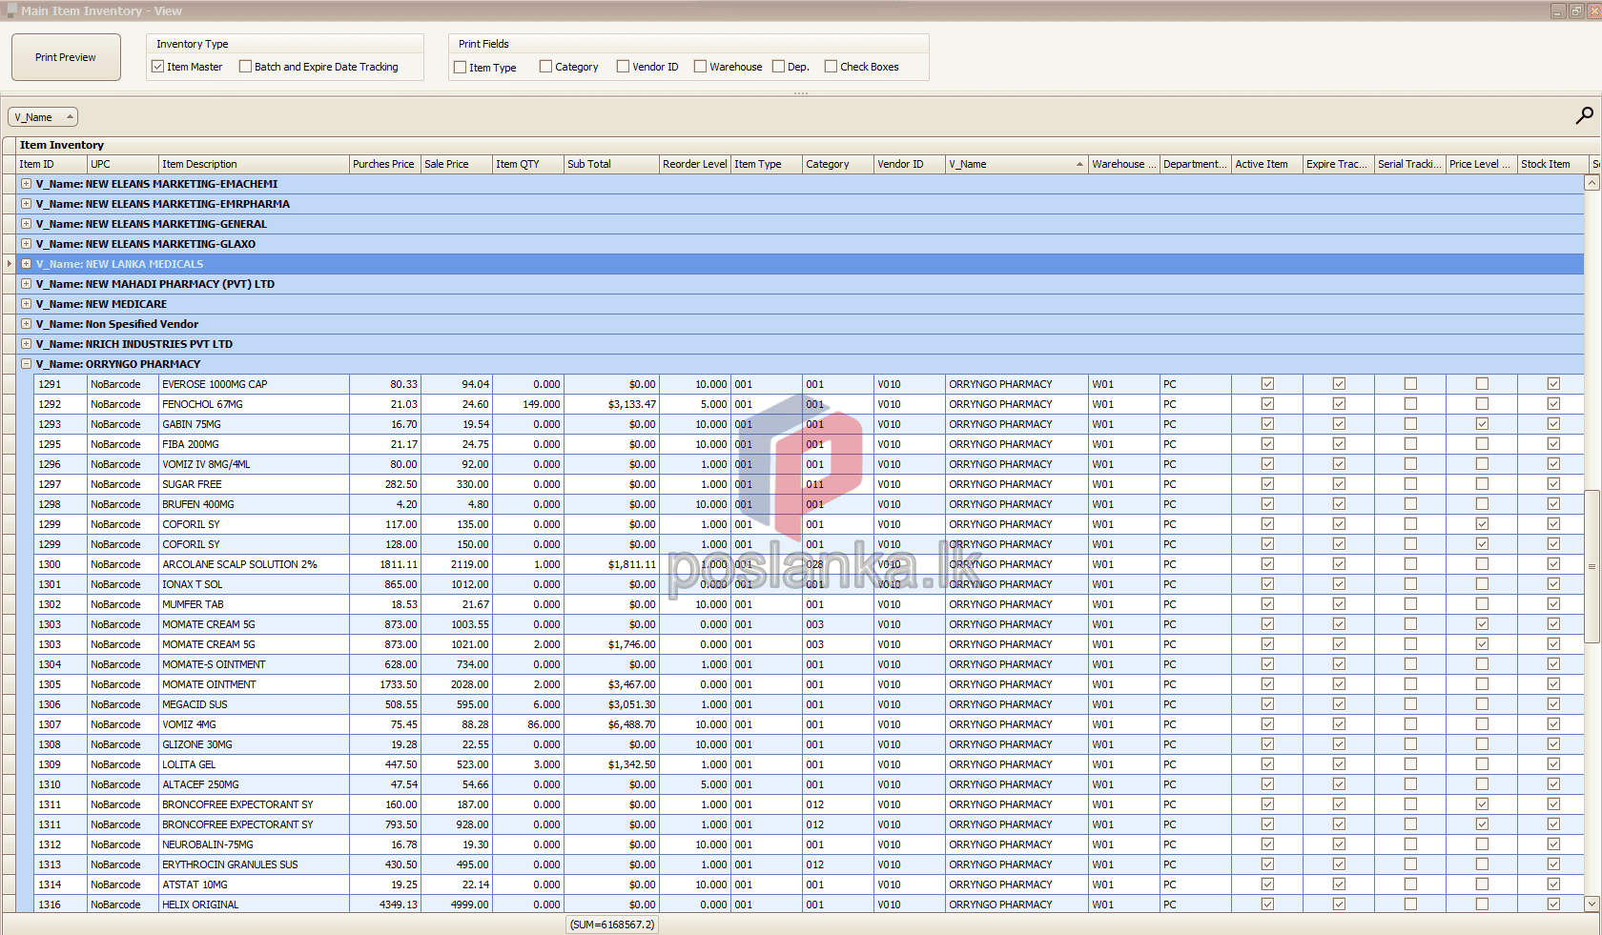
Task: Expand NEW ELEANS MARKETING-EMACHEMI group
Action: coord(27,184)
